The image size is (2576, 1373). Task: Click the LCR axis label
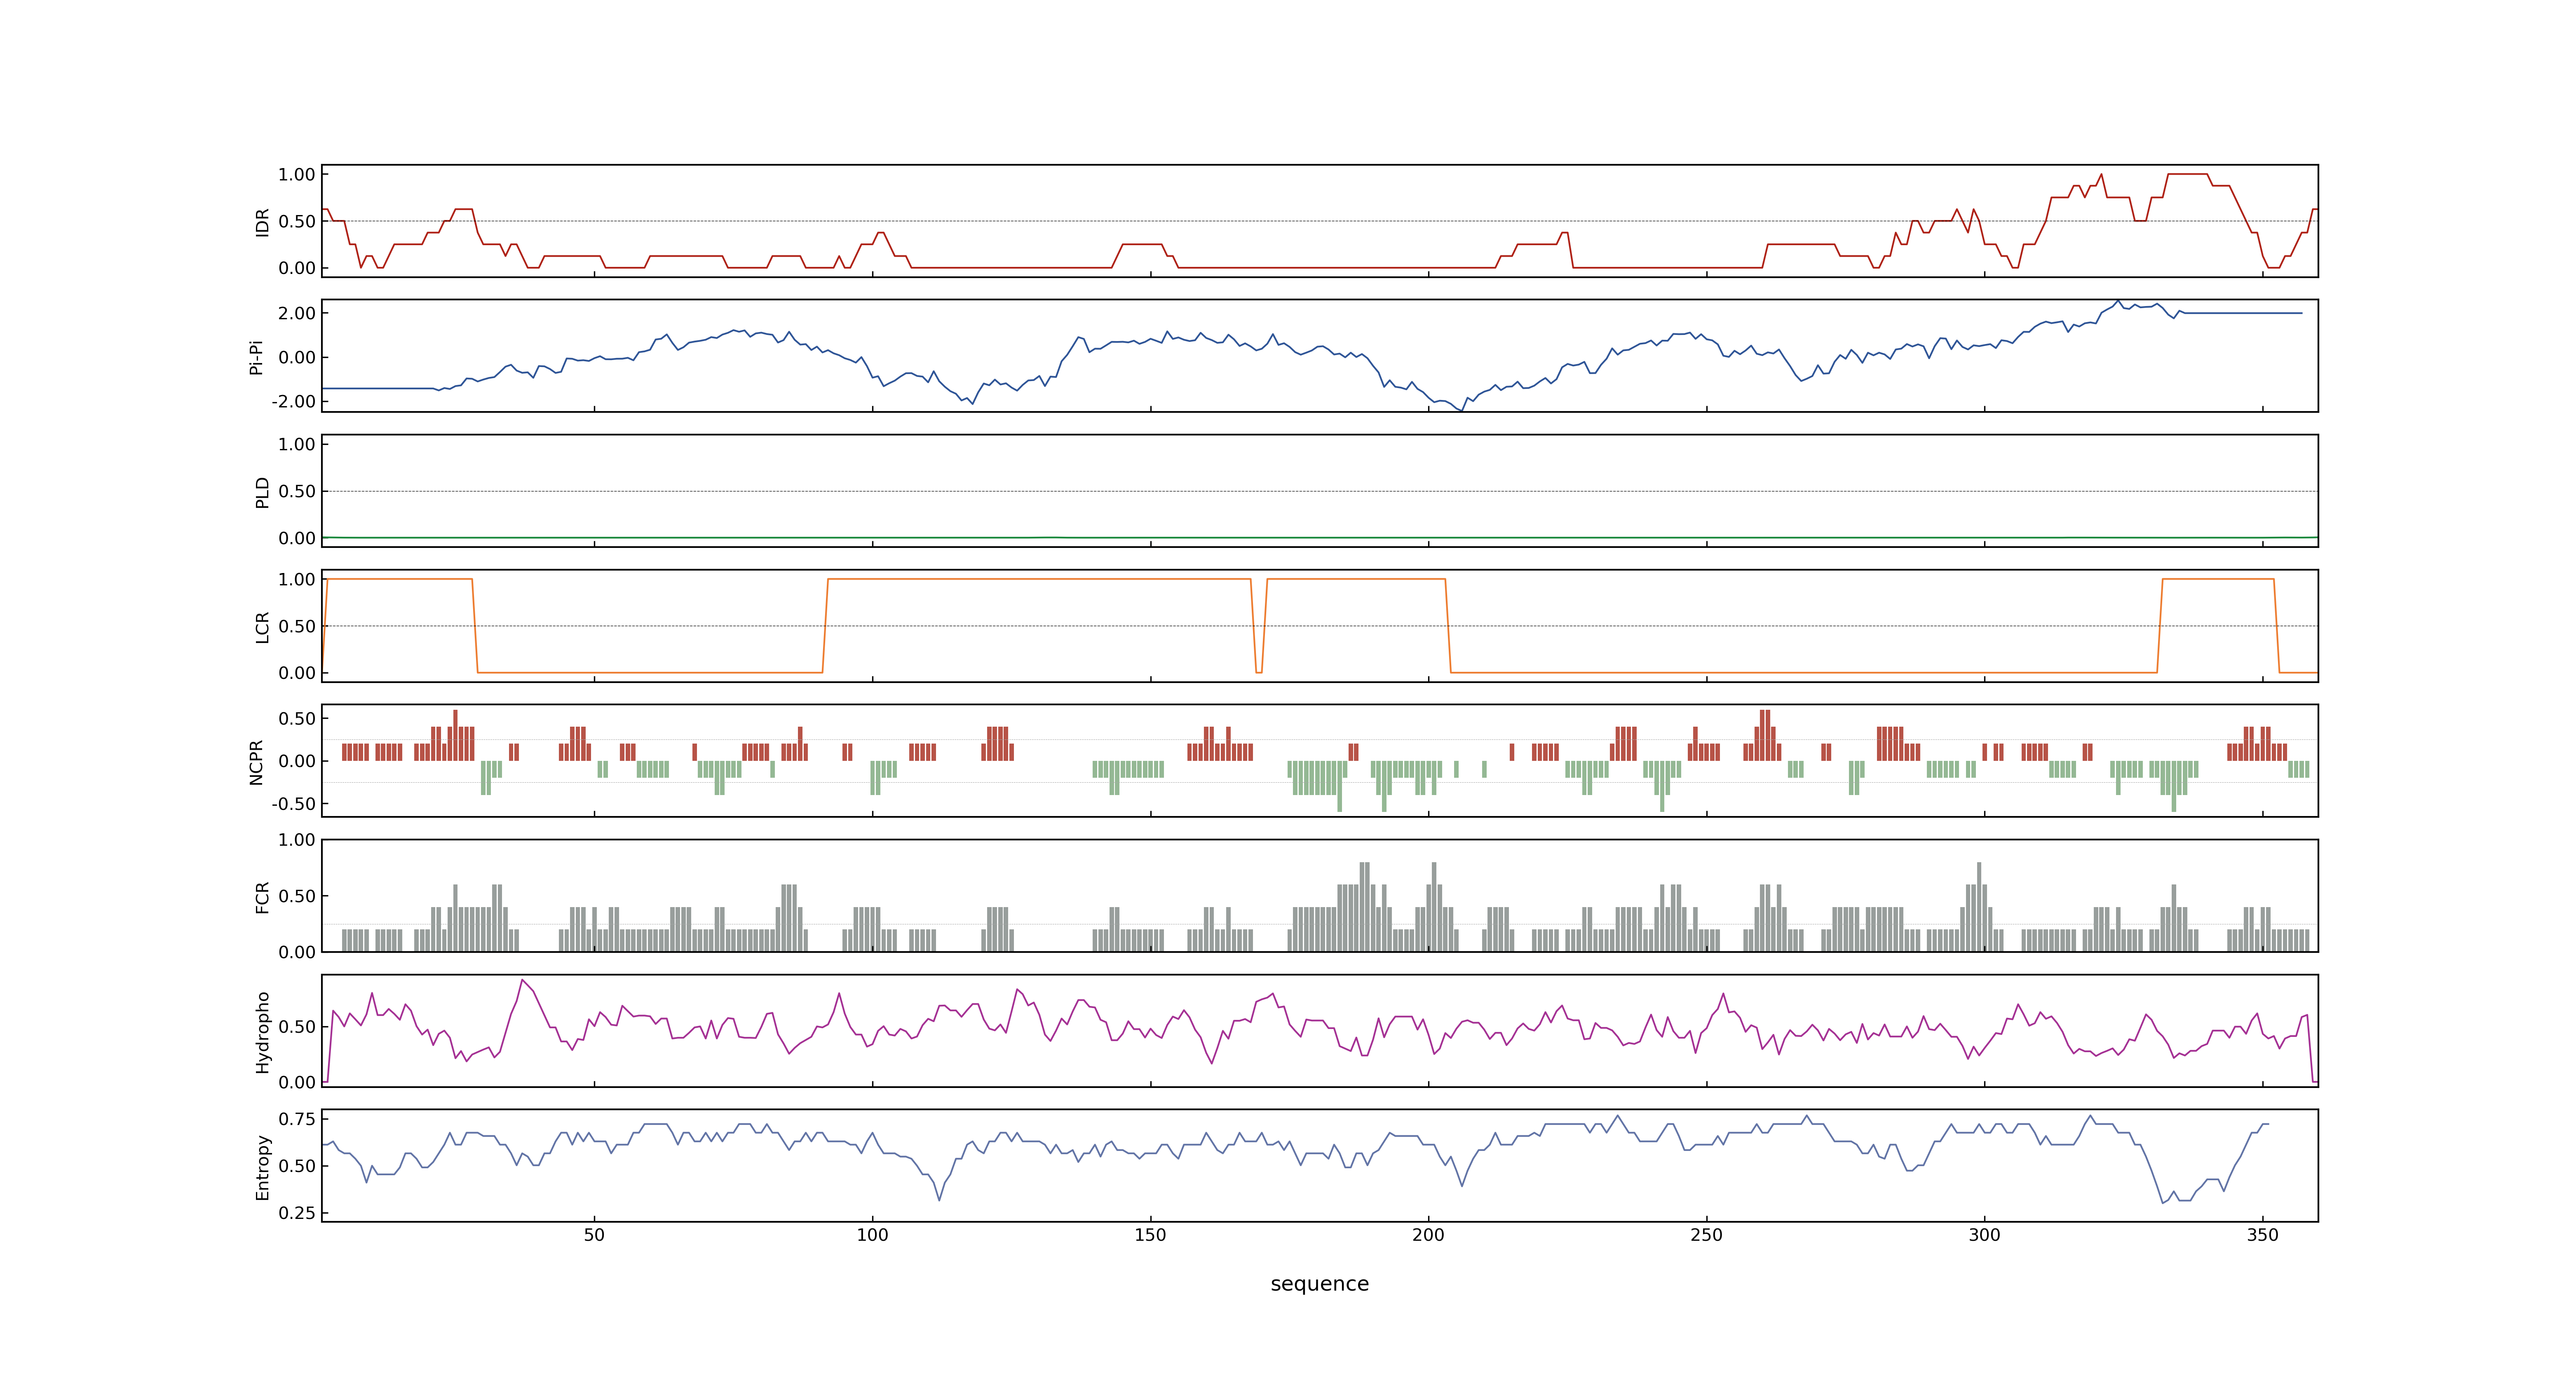pyautogui.click(x=262, y=627)
